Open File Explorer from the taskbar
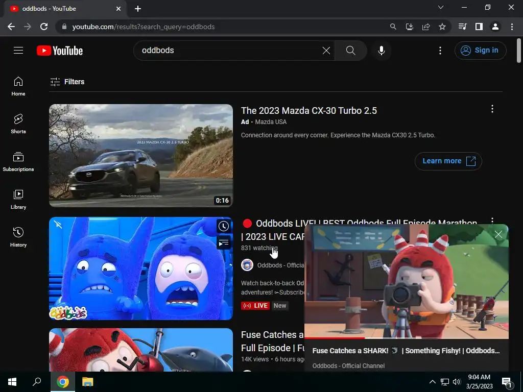The image size is (523, 392). click(88, 382)
